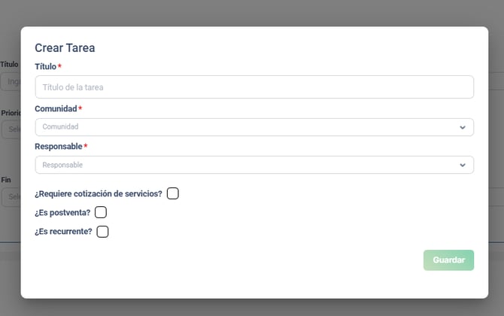
Task: Open the Responsable dropdown placeholder text
Action: pyautogui.click(x=62, y=165)
